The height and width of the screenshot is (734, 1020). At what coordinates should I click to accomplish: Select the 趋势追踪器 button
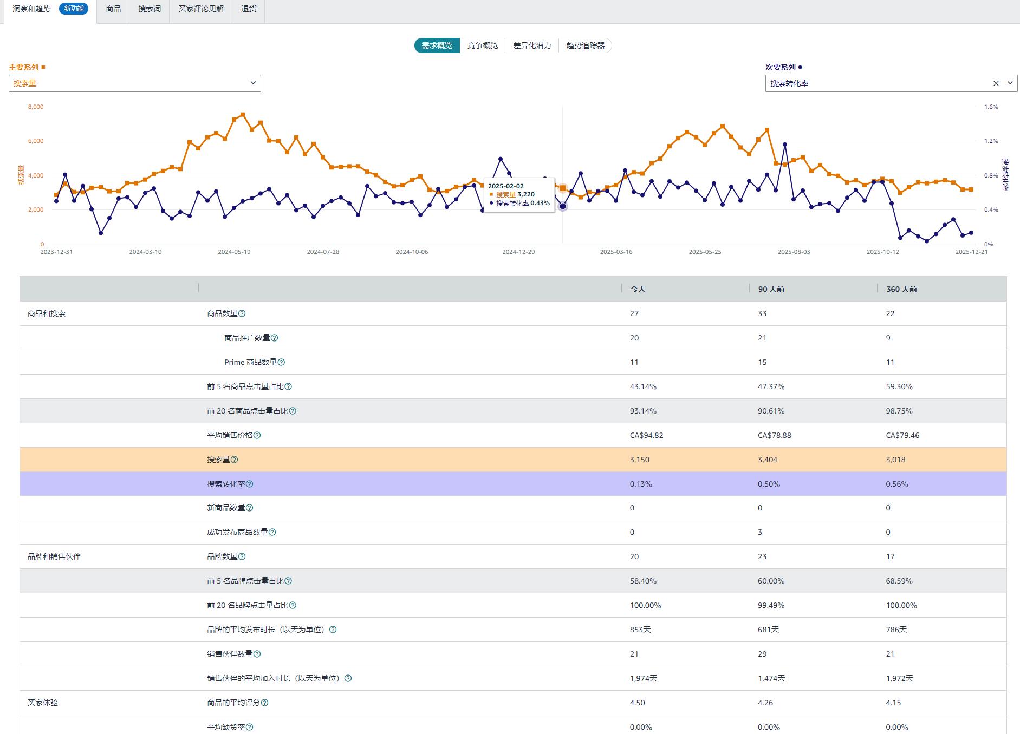pos(585,45)
